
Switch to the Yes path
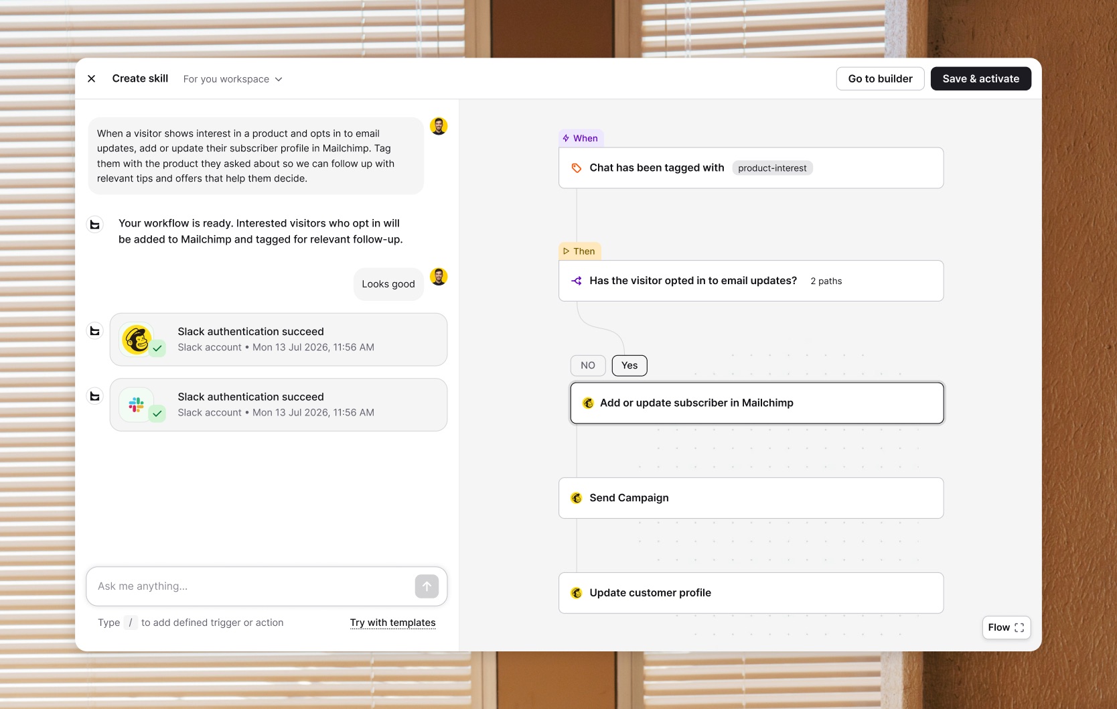[629, 365]
